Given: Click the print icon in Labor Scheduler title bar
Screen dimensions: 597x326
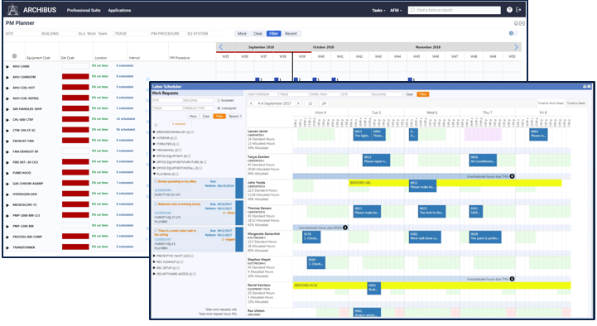Looking at the screenshot, I should tap(585, 86).
